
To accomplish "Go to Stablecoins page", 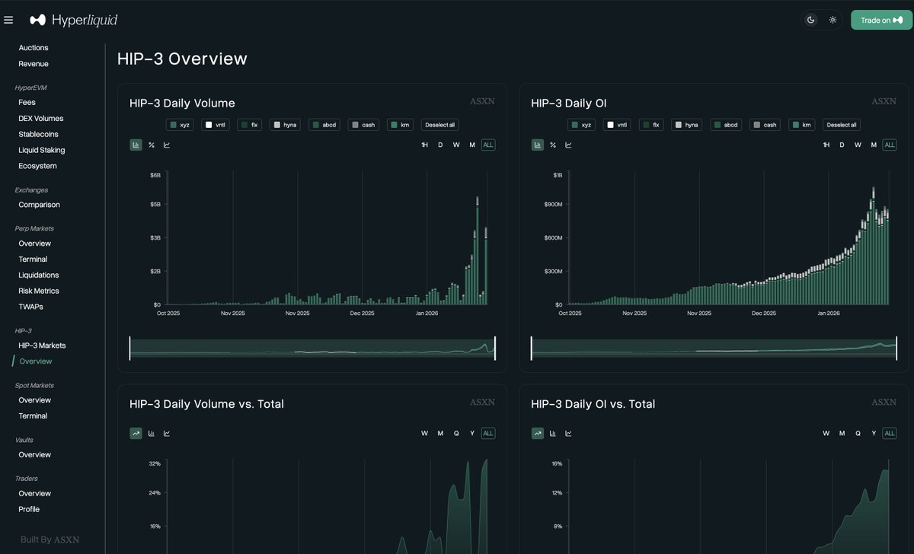I will pos(38,134).
